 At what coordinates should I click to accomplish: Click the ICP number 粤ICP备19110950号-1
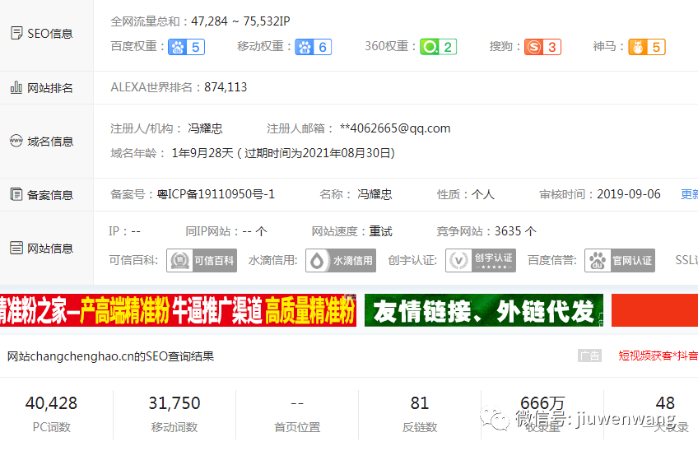pyautogui.click(x=216, y=194)
